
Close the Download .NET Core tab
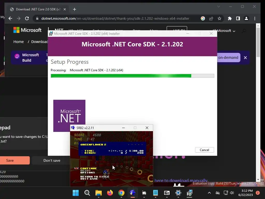coord(64,9)
